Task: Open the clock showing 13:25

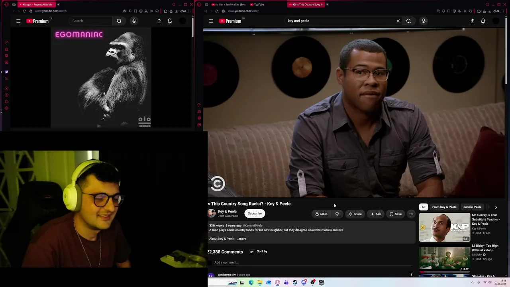Action: coord(500,283)
